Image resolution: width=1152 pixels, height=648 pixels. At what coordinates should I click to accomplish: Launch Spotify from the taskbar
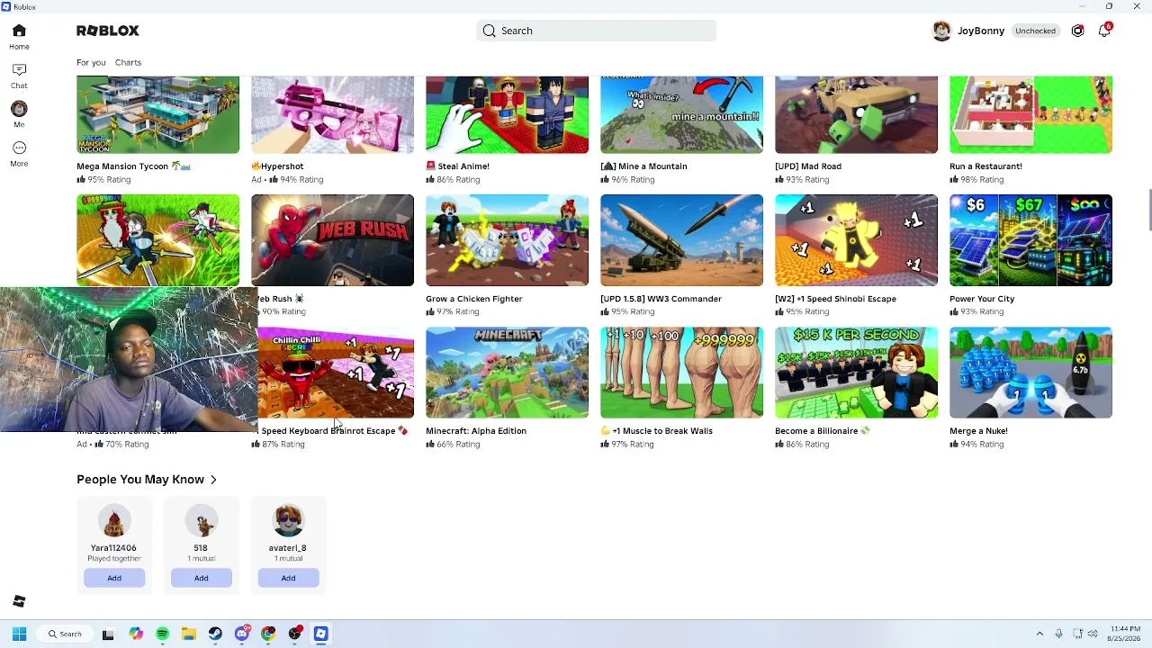[162, 634]
